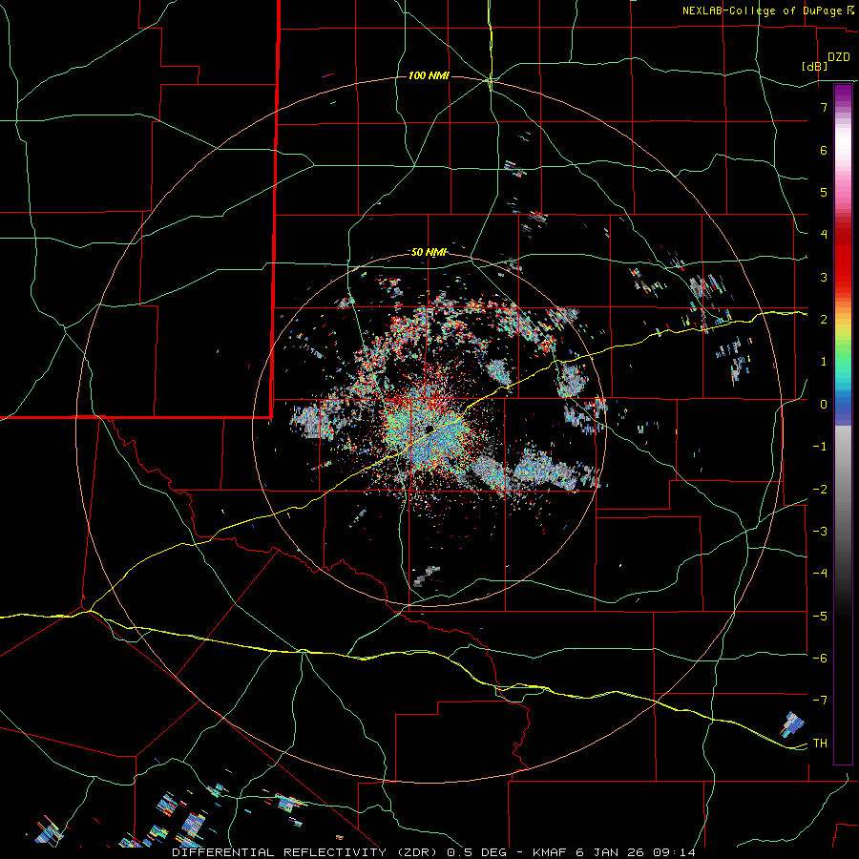Click the -7 value on the ZDR scale

point(820,701)
